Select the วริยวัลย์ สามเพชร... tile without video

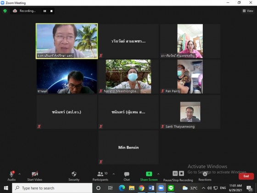pos(128,41)
